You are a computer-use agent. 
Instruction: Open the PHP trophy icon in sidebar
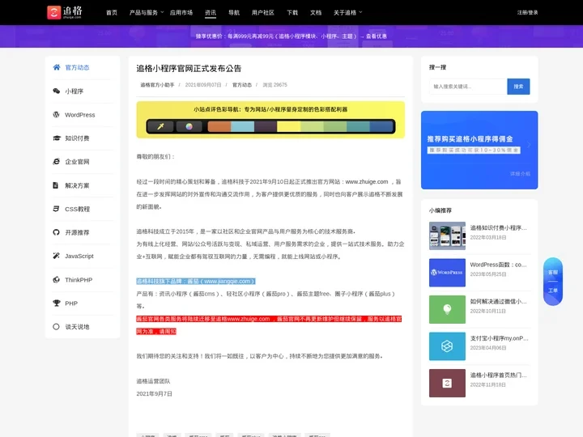[56, 303]
